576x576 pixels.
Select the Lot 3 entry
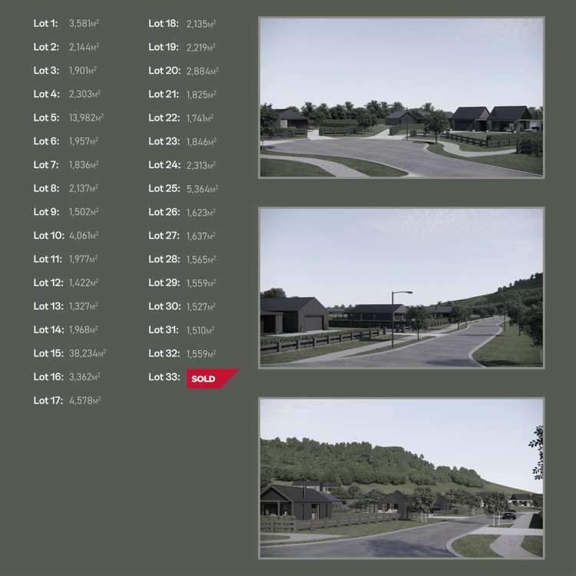coord(65,71)
